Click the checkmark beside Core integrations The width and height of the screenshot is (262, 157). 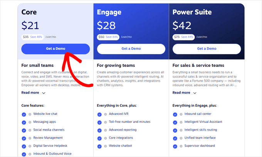coord(99,138)
